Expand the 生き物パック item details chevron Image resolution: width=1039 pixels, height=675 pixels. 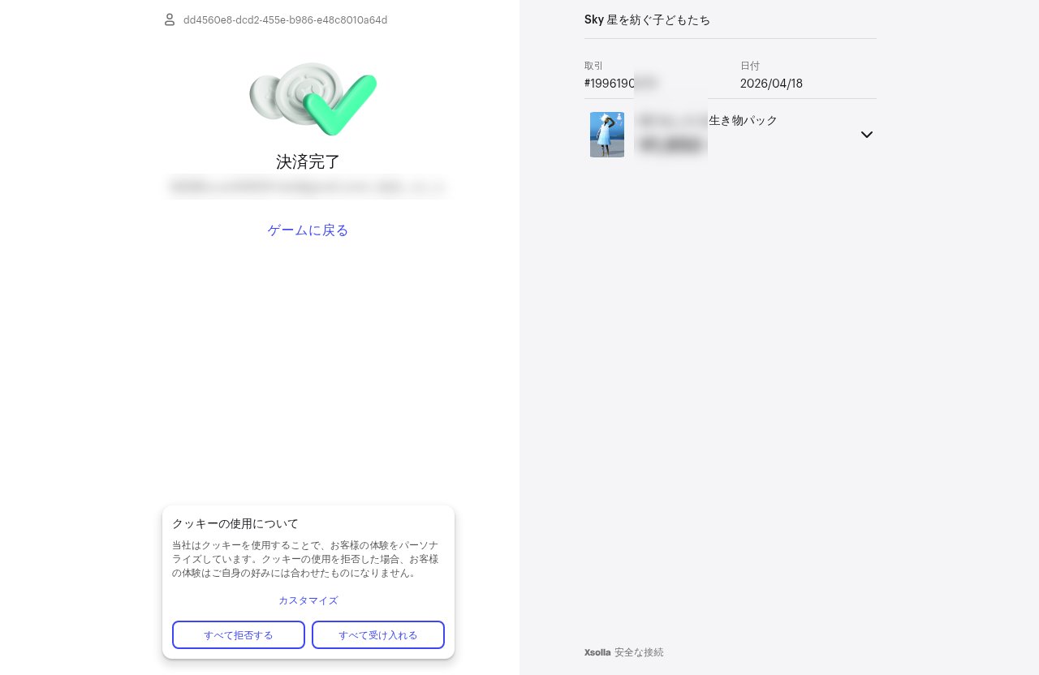pyautogui.click(x=867, y=135)
